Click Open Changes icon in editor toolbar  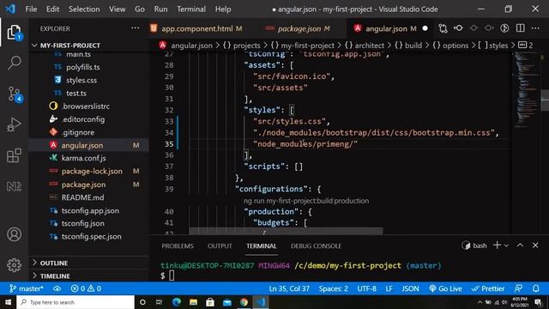[443, 28]
